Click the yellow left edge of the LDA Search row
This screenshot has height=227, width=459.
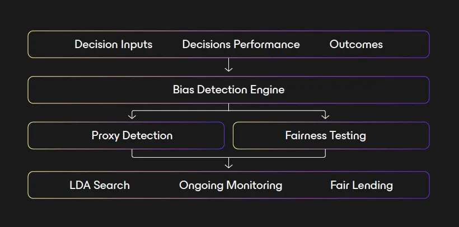[28, 185]
